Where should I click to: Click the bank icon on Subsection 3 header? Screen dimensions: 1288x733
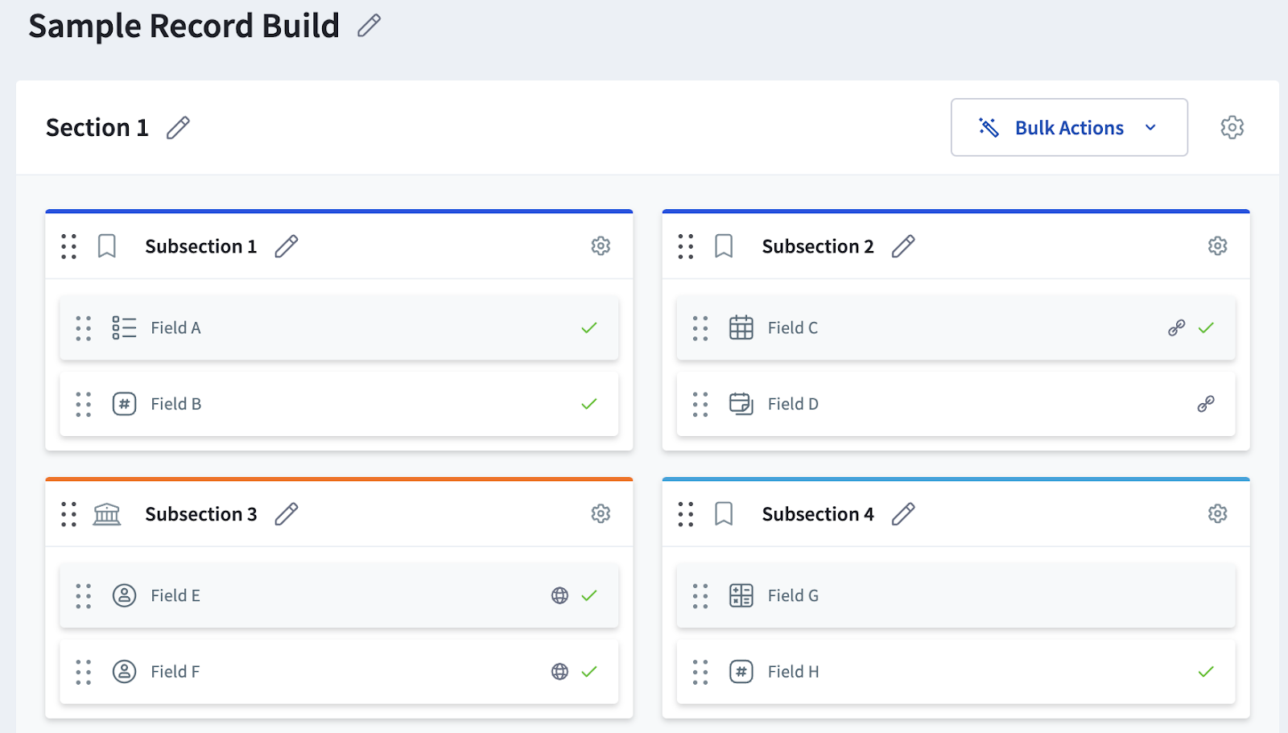(x=107, y=513)
